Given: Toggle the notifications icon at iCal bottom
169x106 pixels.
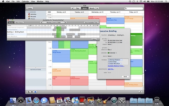Looking at the screenshot, I should [35, 92].
